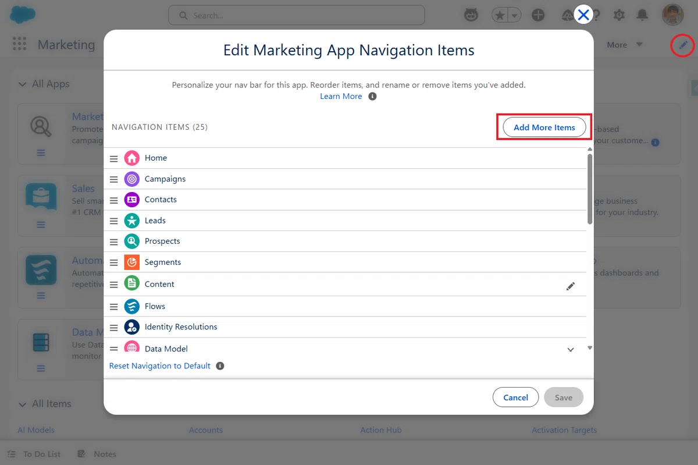
Task: Click the Automation app card icon
Action: [x=41, y=269]
